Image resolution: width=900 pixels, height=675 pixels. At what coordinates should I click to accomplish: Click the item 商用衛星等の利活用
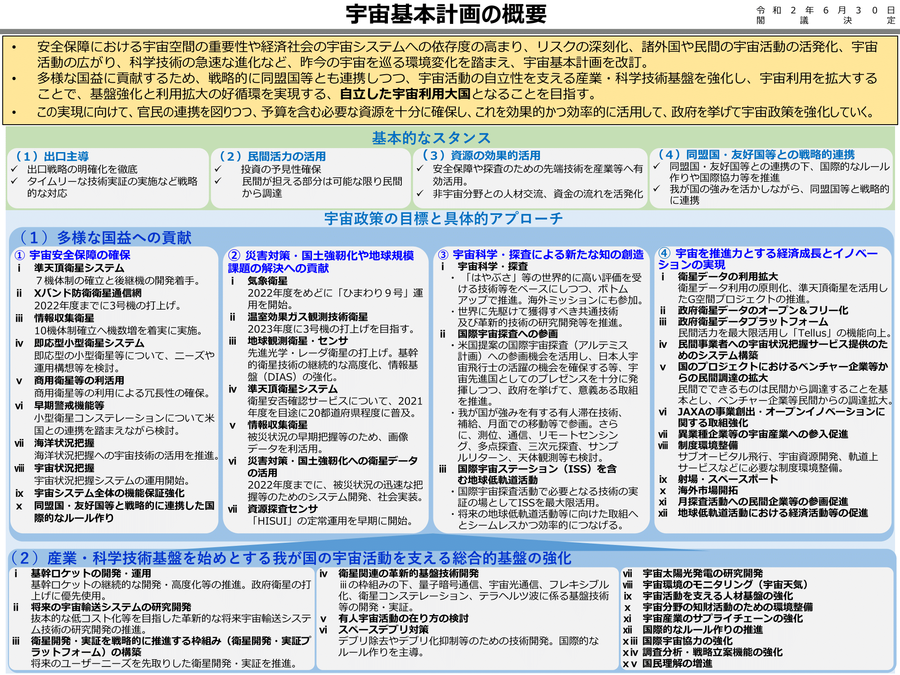(79, 381)
